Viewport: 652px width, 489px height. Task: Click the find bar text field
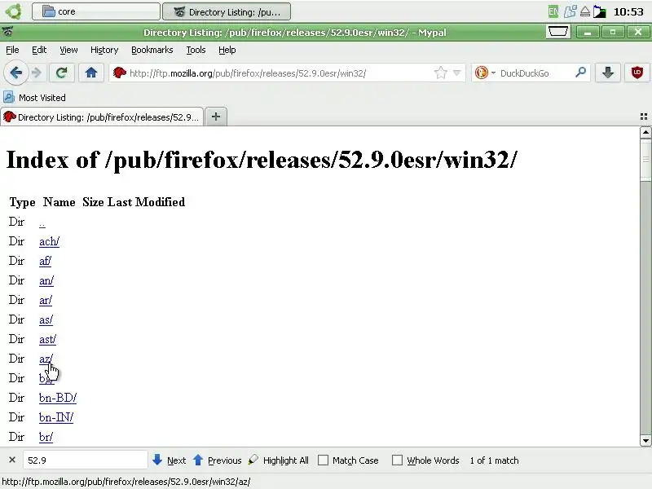click(86, 460)
